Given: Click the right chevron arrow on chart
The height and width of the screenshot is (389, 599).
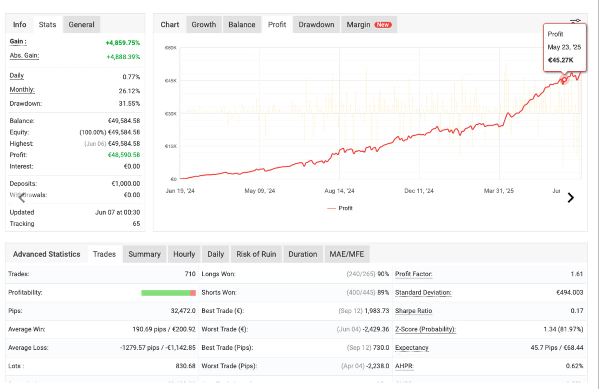Looking at the screenshot, I should click(571, 198).
